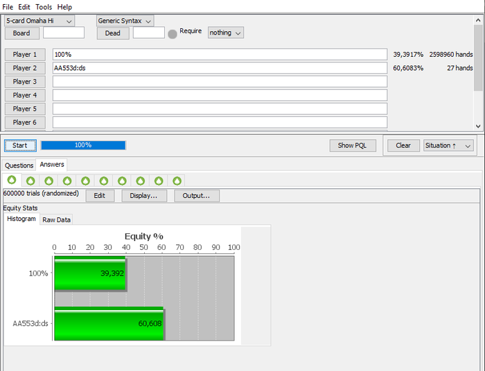Click the Board input field
Screen dimensions: 485x371
point(64,33)
